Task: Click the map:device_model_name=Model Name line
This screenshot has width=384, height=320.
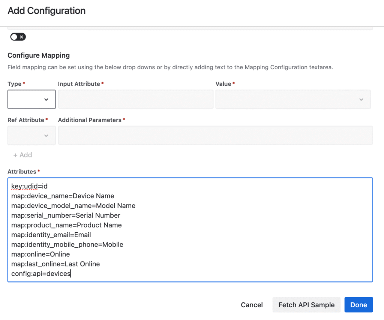Action: pyautogui.click(x=73, y=206)
